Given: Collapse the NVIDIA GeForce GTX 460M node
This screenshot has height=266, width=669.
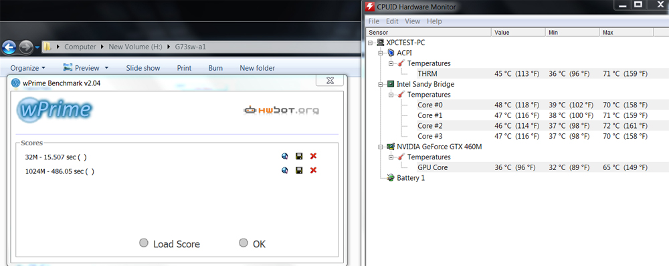Looking at the screenshot, I should pyautogui.click(x=381, y=147).
